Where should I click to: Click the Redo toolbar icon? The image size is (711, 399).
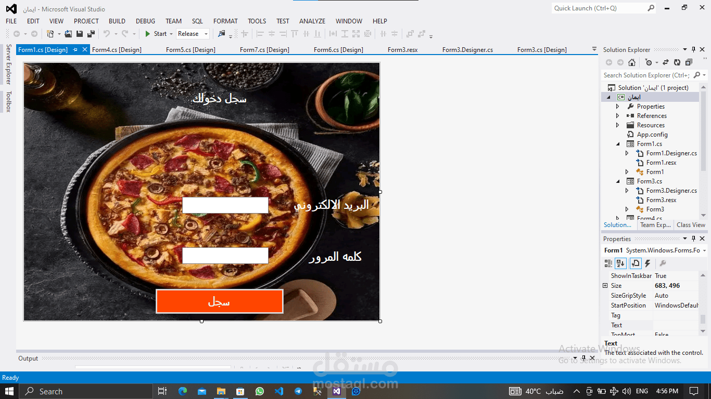pos(125,34)
